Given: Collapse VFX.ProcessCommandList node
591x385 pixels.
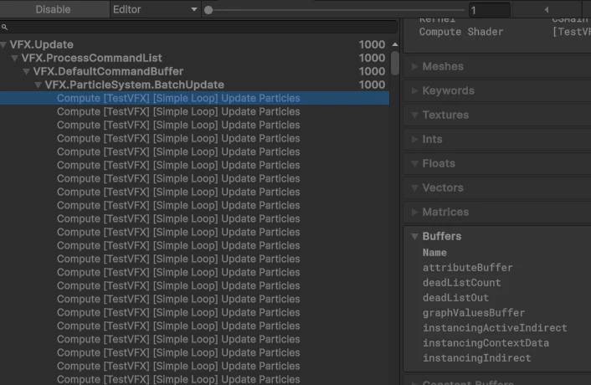Looking at the screenshot, I should click(15, 58).
